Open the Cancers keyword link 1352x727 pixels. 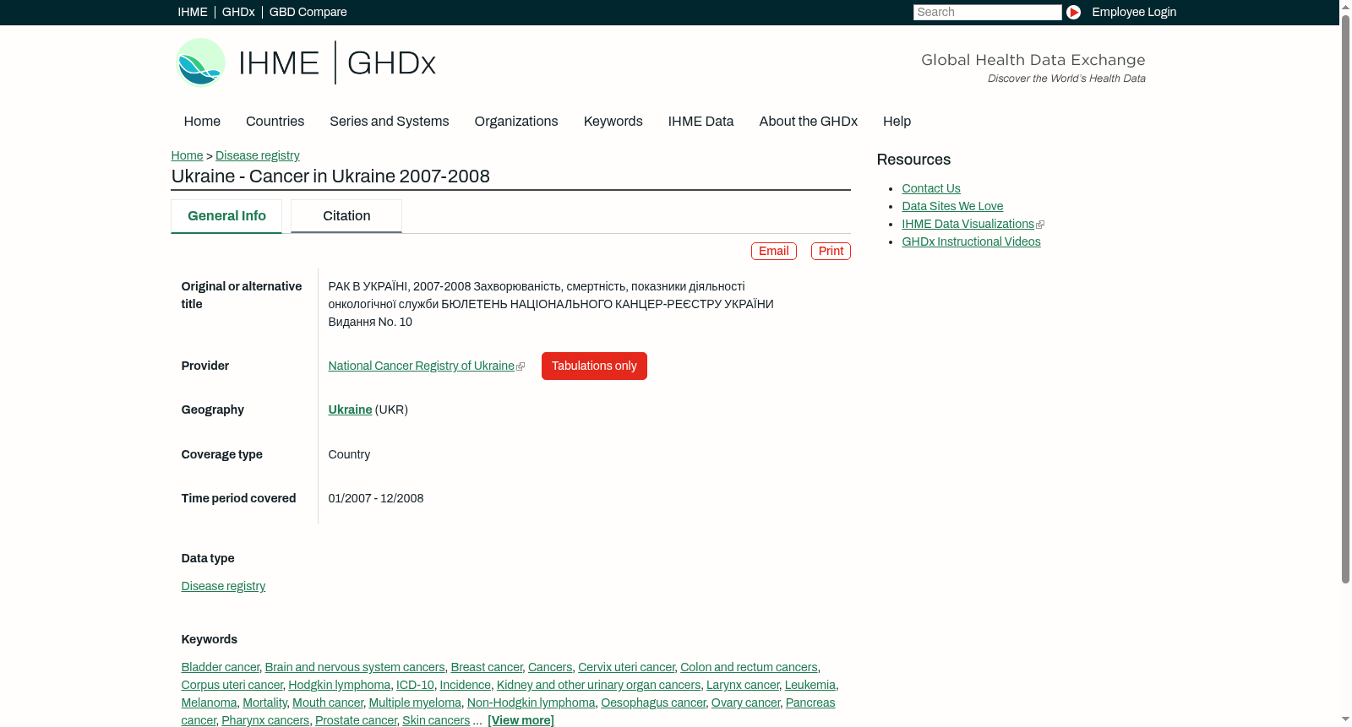550,667
